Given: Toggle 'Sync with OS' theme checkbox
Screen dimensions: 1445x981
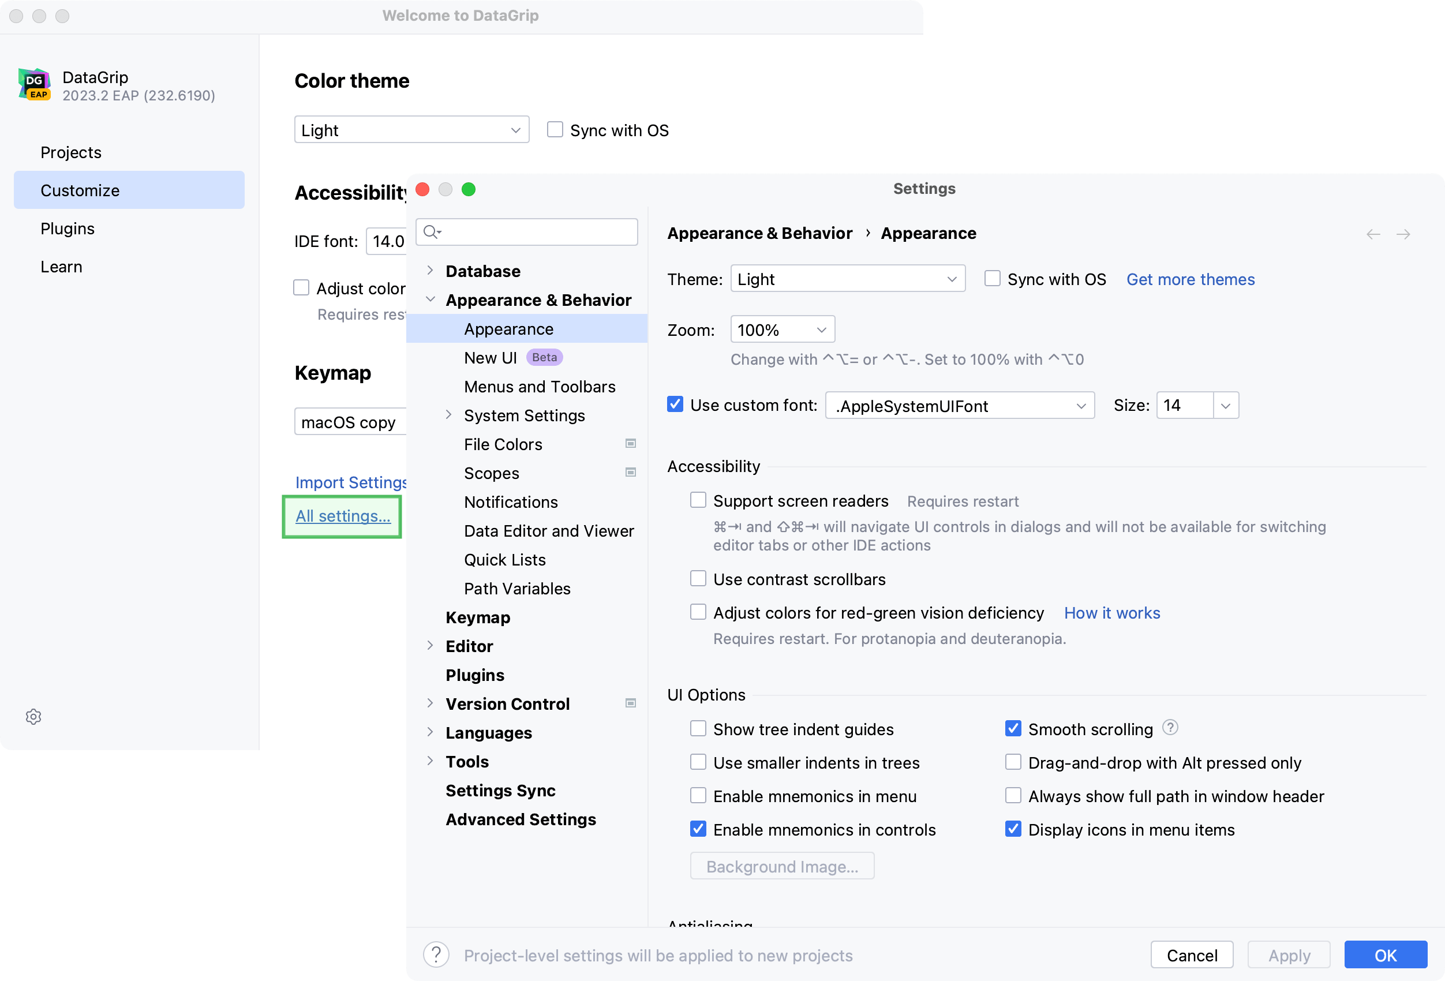Looking at the screenshot, I should pyautogui.click(x=992, y=278).
